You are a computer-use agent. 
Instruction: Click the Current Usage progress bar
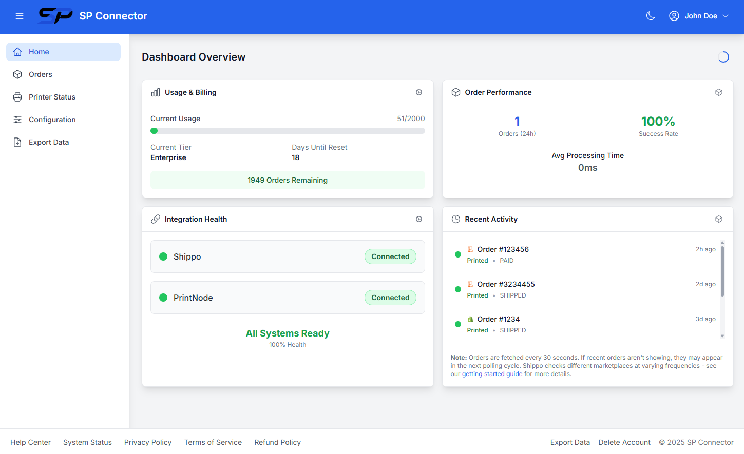pos(288,131)
